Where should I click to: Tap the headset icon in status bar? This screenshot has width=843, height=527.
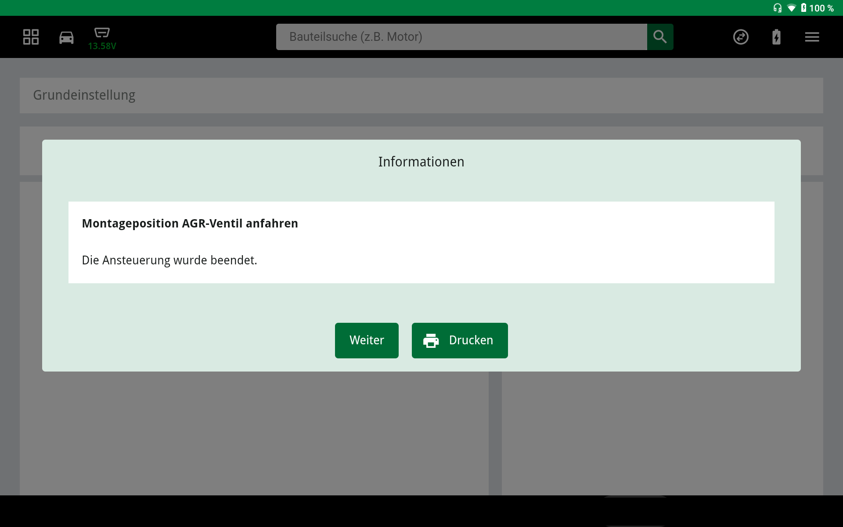point(777,8)
